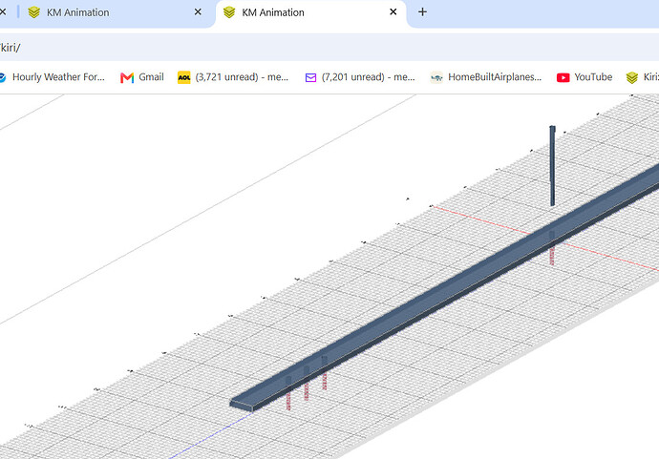Select the active KM Animation tab

coord(311,12)
